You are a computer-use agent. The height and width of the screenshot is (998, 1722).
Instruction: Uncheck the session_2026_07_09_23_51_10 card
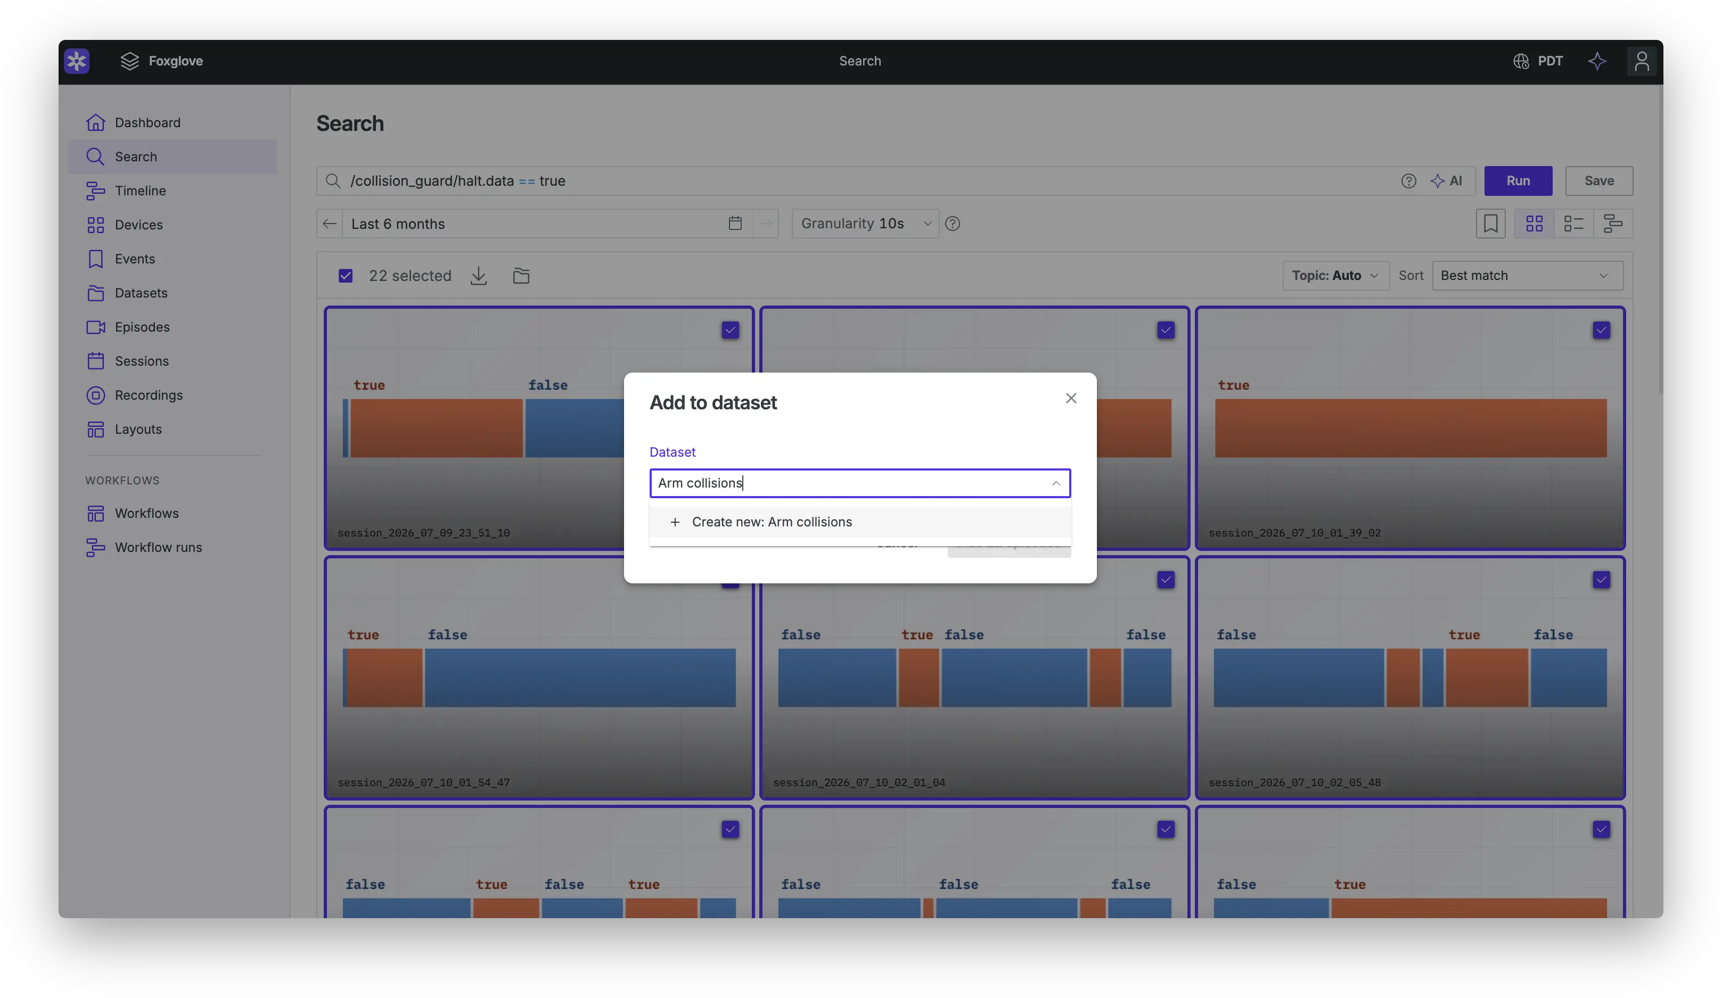[x=731, y=331]
